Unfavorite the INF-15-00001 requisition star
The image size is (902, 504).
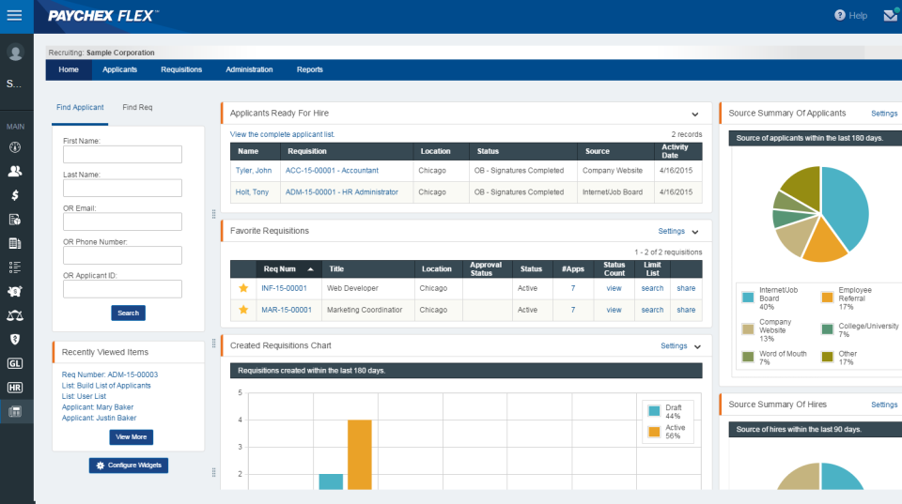(x=243, y=288)
